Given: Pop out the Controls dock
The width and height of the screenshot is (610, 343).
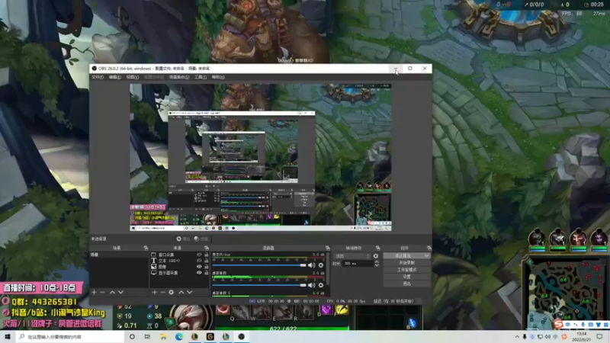Looking at the screenshot, I should click(x=429, y=248).
